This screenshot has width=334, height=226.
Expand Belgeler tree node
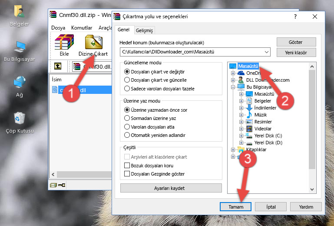pos(241,101)
